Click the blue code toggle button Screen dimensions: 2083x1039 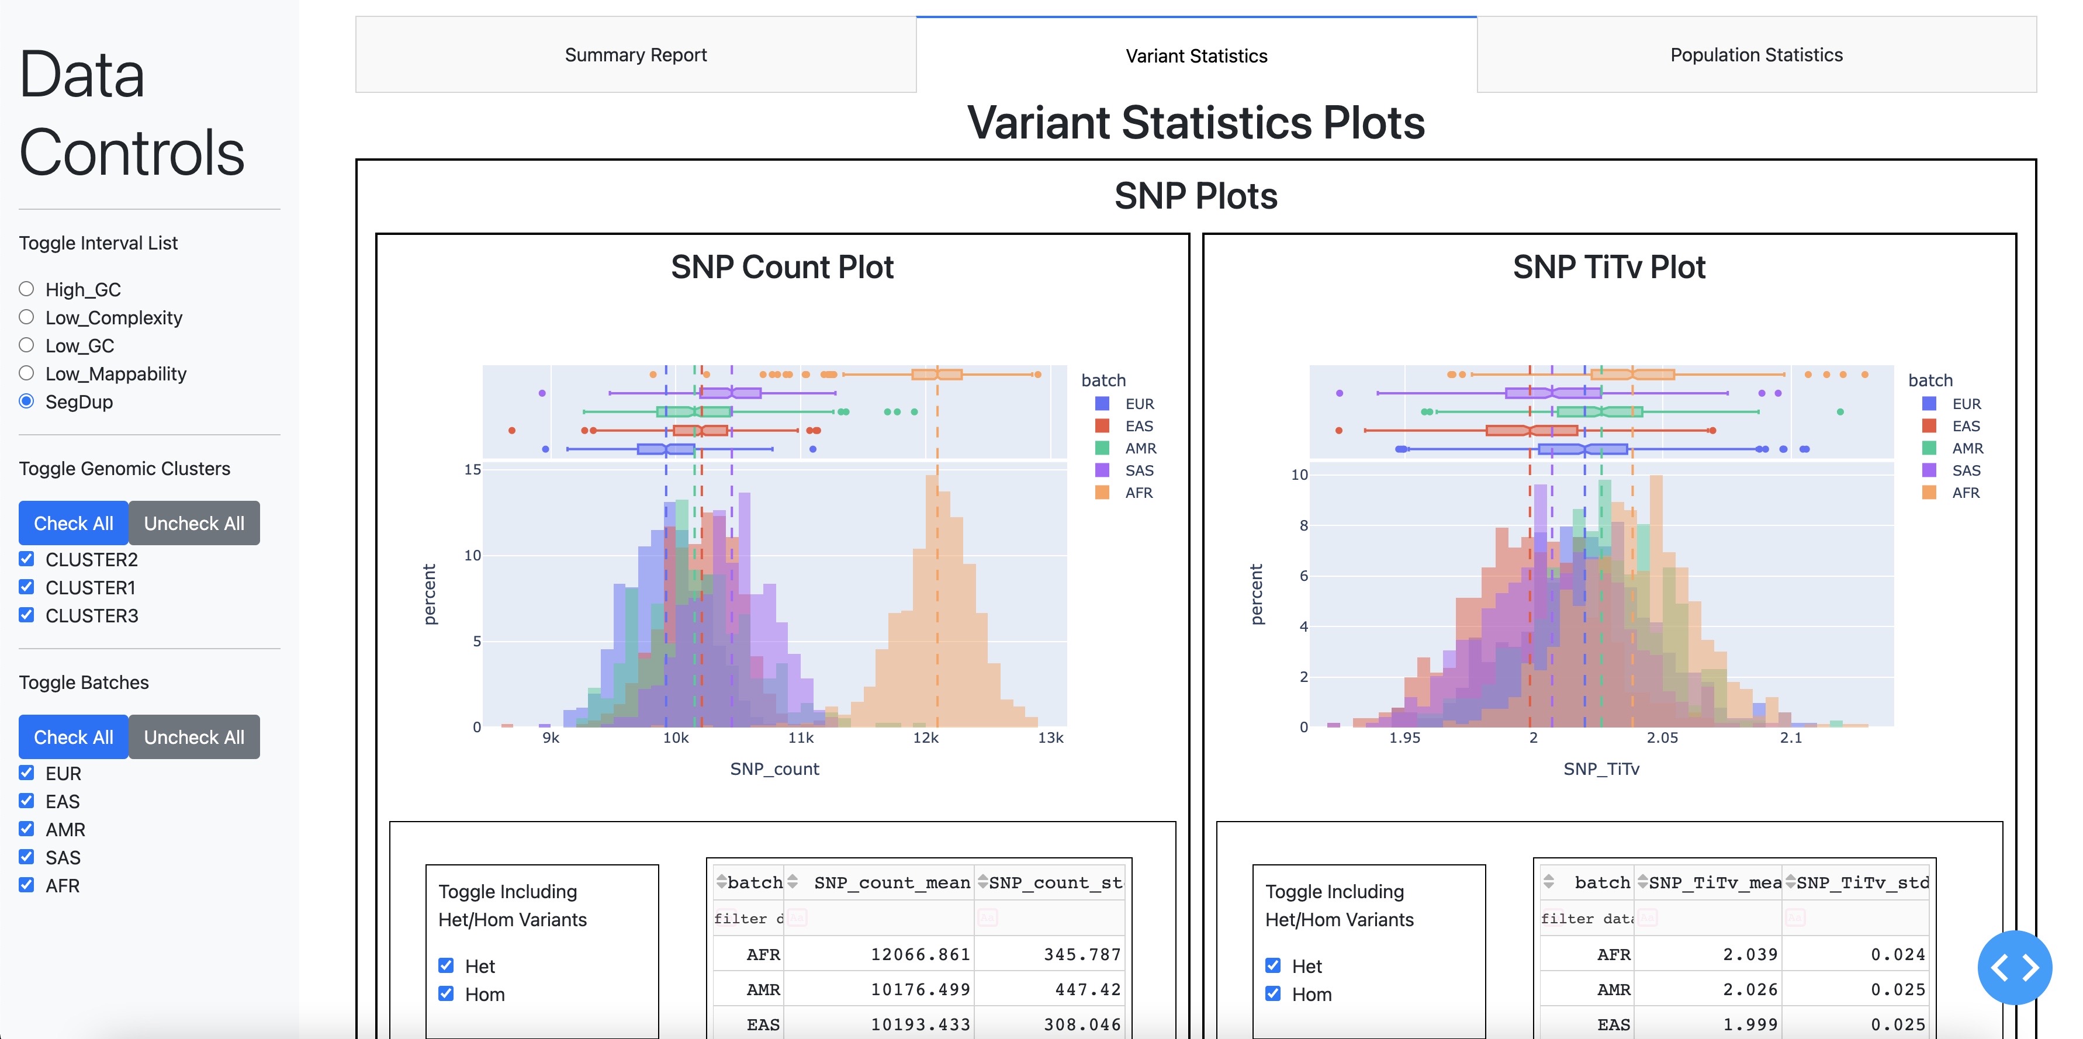(2015, 967)
